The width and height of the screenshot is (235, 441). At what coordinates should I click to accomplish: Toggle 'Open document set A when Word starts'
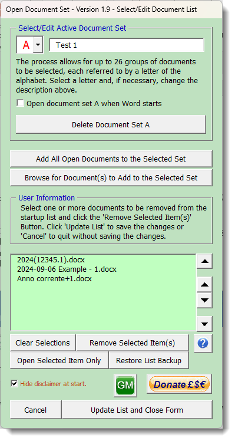tap(20, 103)
